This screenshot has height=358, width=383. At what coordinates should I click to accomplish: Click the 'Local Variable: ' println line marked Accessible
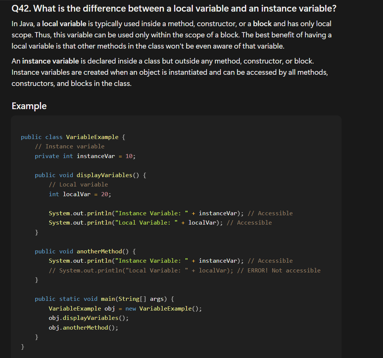point(160,223)
